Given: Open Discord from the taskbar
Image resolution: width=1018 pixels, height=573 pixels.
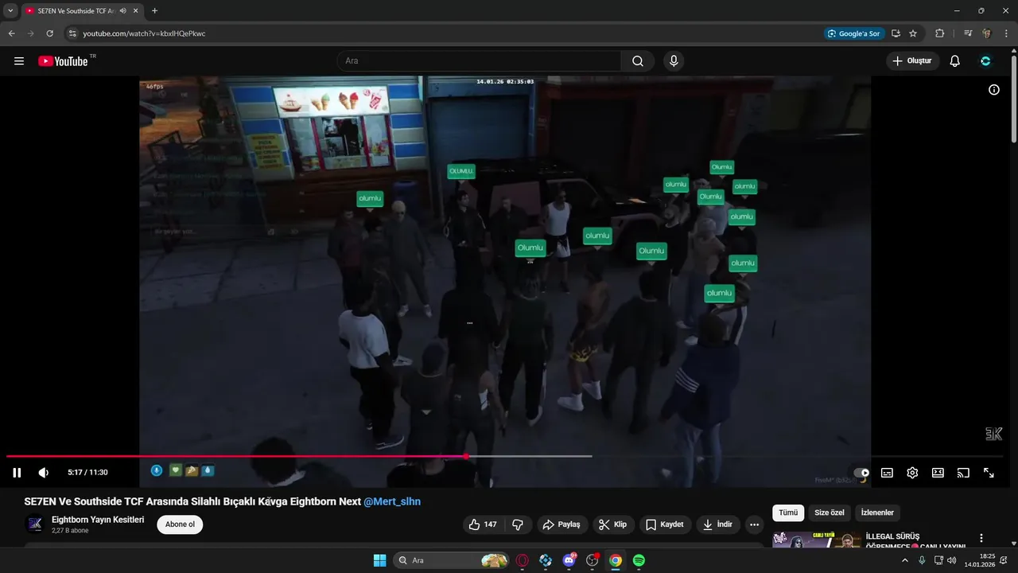Looking at the screenshot, I should pos(569,560).
